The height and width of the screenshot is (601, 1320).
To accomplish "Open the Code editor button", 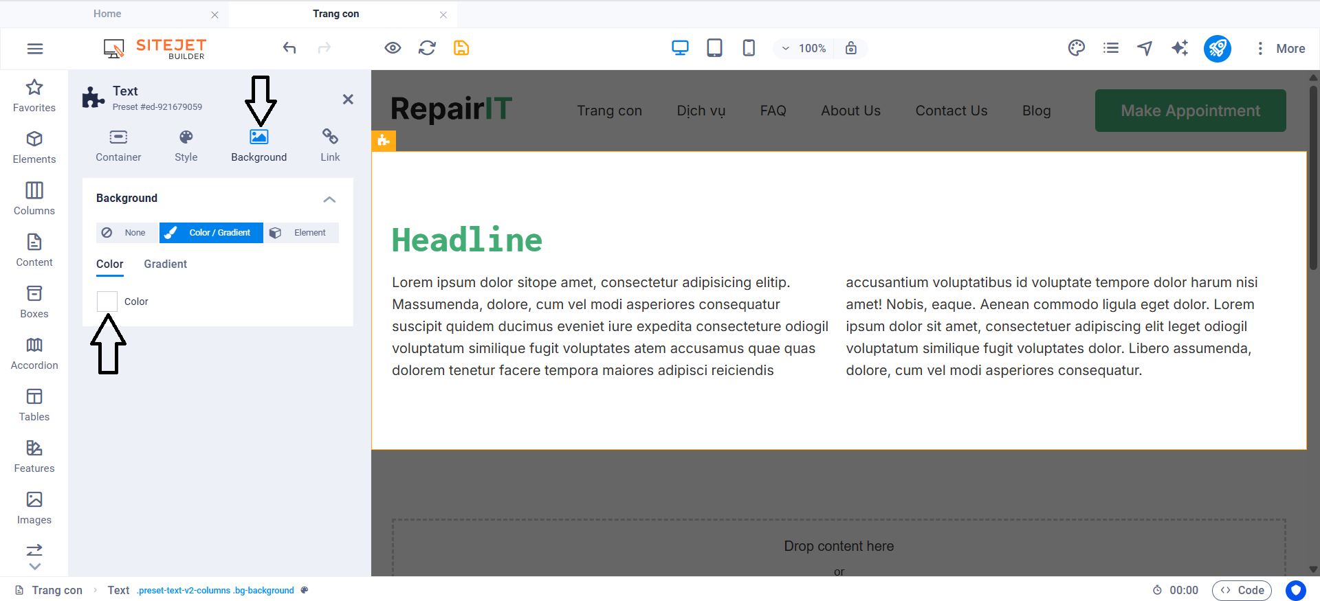I will pyautogui.click(x=1242, y=590).
